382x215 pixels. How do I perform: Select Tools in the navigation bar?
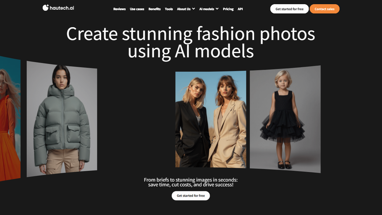pyautogui.click(x=169, y=9)
